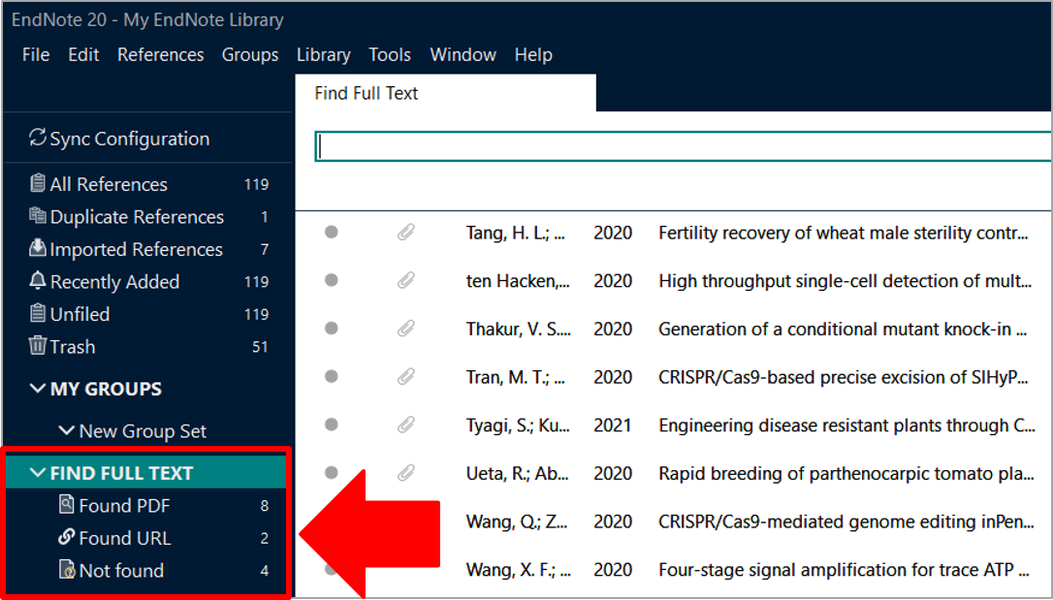Click the author cell "Tang, H. L.; ..."
Image resolution: width=1053 pixels, height=600 pixels.
tap(516, 233)
